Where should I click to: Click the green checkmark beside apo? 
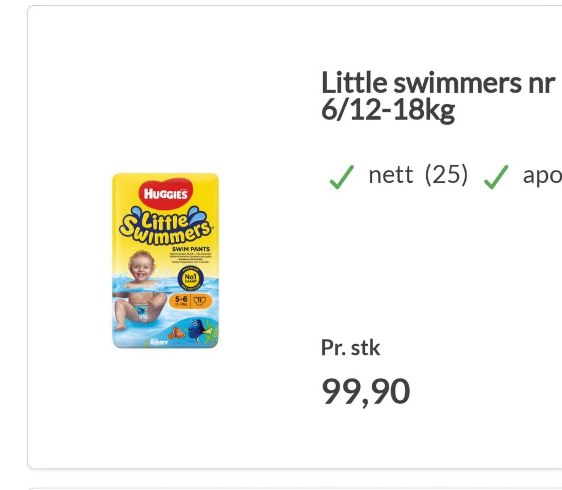tap(495, 176)
